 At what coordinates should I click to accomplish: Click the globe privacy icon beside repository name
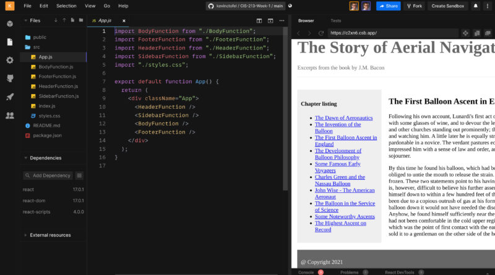tap(290, 6)
